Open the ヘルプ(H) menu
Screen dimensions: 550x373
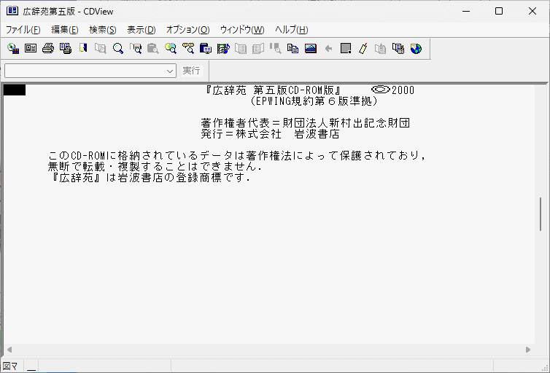pos(291,30)
